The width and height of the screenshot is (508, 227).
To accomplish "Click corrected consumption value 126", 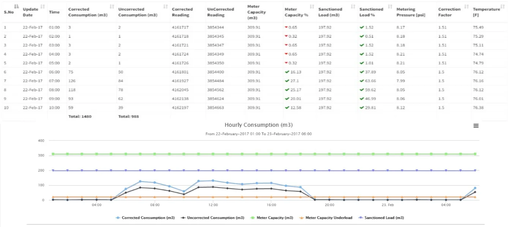I will pyautogui.click(x=72, y=81).
